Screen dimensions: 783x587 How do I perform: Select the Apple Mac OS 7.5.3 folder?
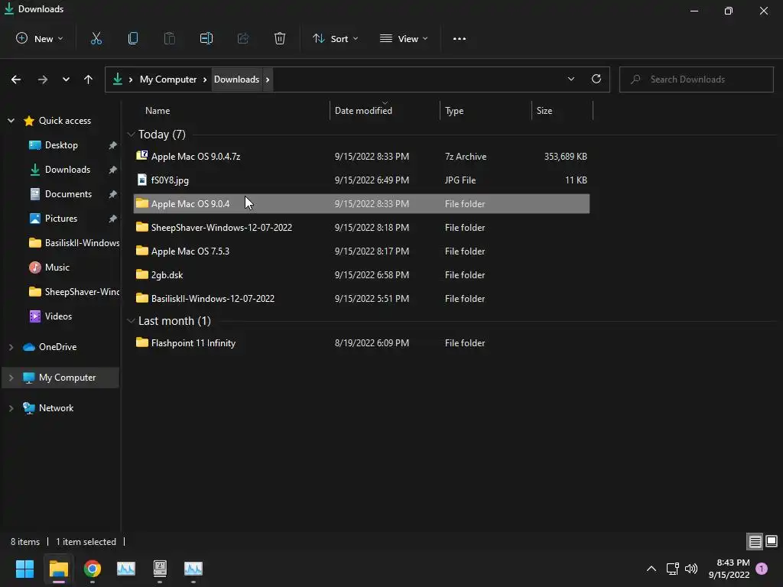(x=361, y=251)
